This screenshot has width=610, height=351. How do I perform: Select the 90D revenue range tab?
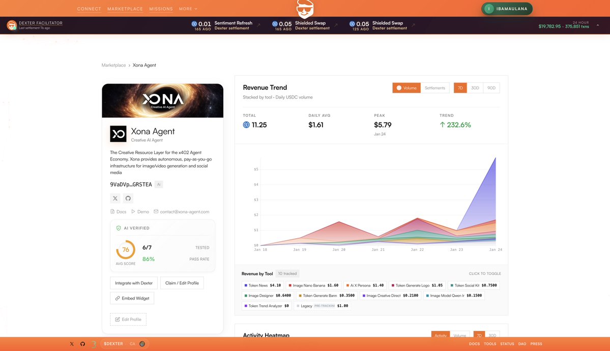click(491, 88)
